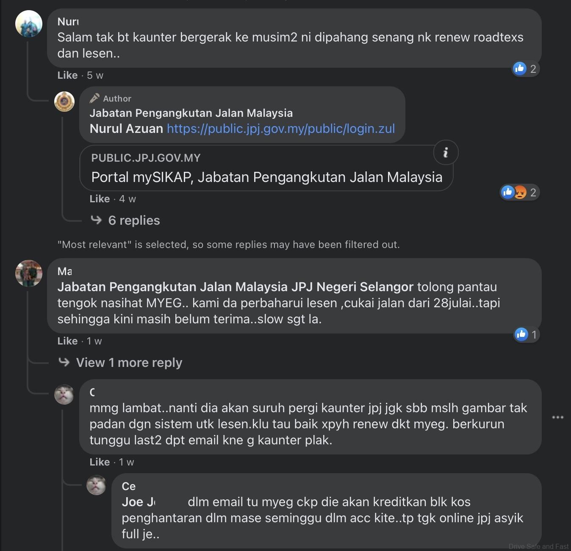571x551 pixels.
Task: Expand the 6 replies thread
Action: click(134, 220)
